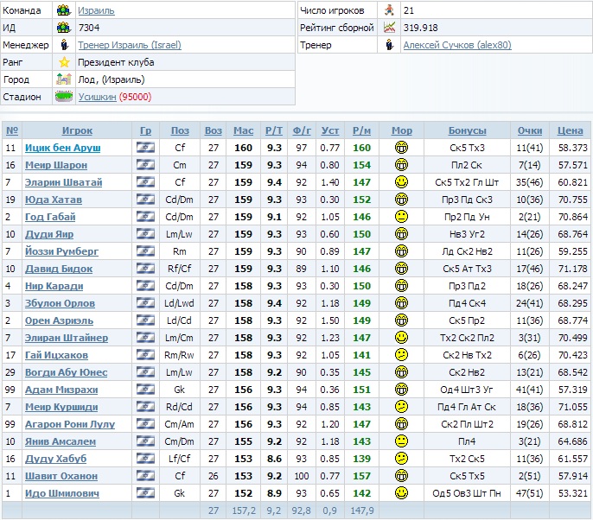This screenshot has width=593, height=520.
Task: Click the flag icon in Адам Мизрахи row
Action: pyautogui.click(x=145, y=390)
